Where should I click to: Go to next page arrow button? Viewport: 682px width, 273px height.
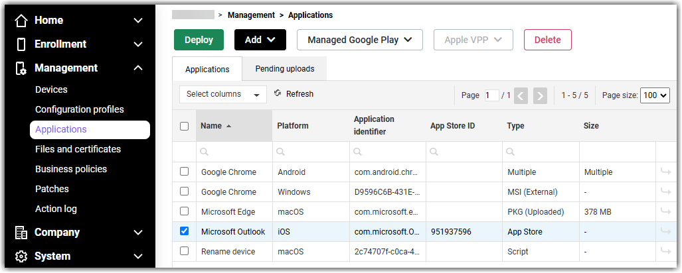tap(540, 95)
